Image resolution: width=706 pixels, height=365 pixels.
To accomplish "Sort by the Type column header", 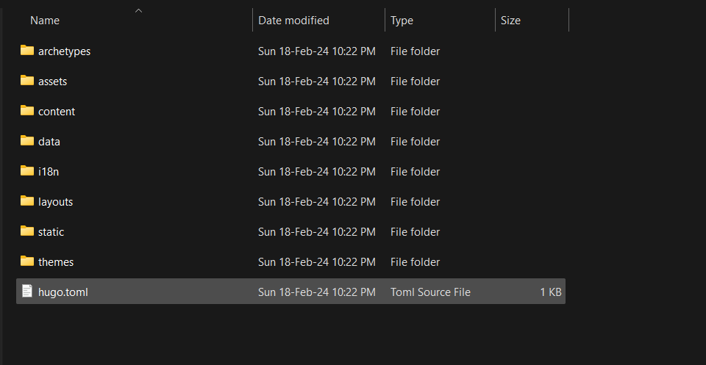I will coord(402,21).
